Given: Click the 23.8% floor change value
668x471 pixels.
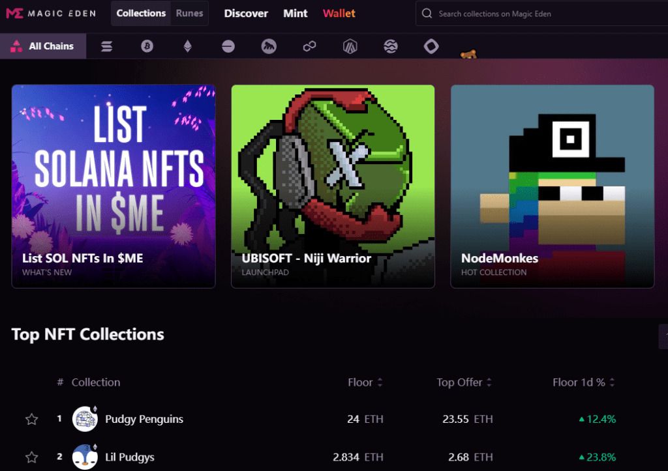Looking at the screenshot, I should pos(598,457).
